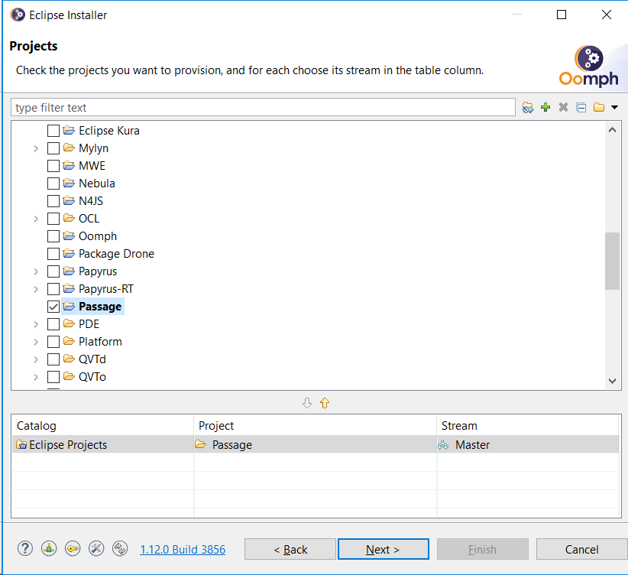This screenshot has width=628, height=575.
Task: Click the Next button
Action: (383, 549)
